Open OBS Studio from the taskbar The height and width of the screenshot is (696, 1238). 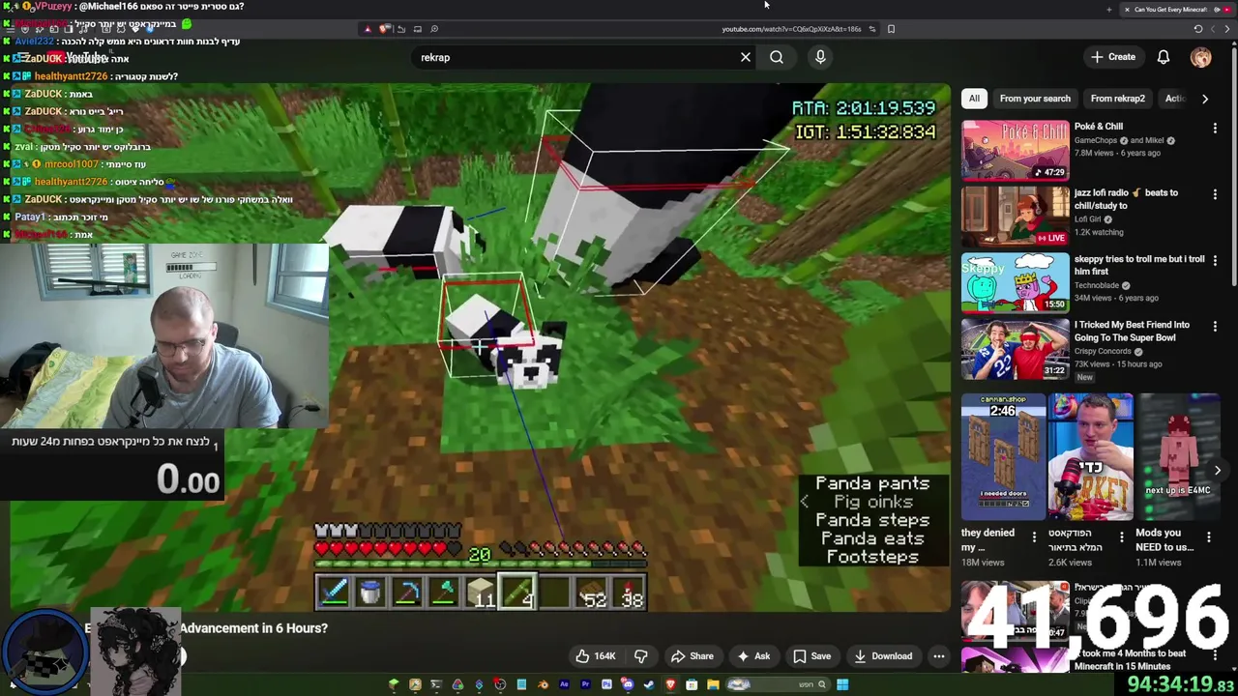(x=500, y=684)
